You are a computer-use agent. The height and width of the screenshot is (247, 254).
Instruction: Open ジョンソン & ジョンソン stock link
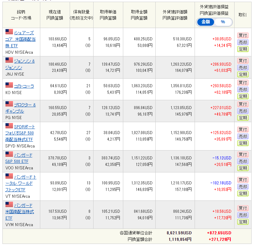click(20, 64)
